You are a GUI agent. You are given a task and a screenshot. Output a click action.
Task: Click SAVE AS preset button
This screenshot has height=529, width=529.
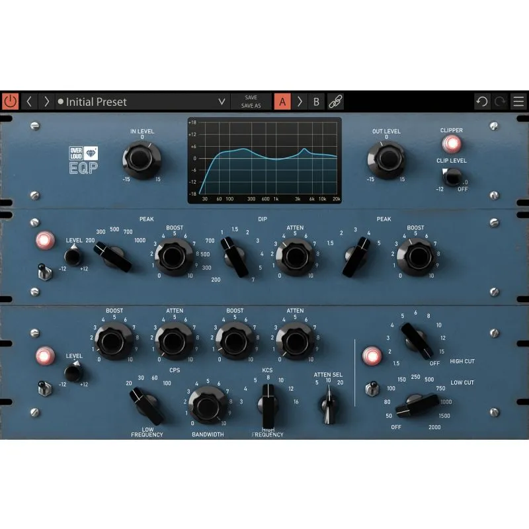(251, 106)
